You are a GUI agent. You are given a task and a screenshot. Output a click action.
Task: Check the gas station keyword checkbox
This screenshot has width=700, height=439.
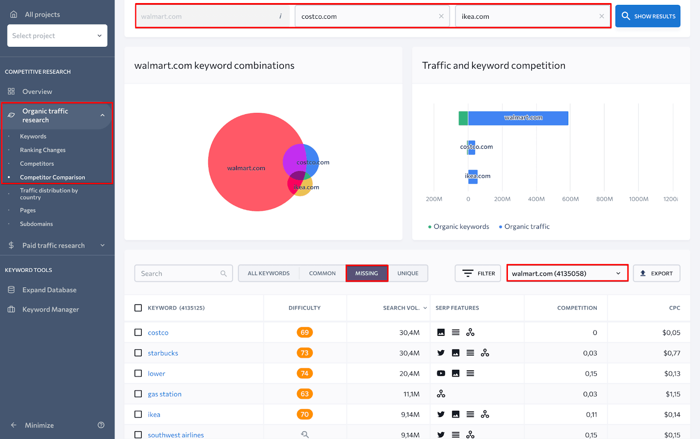pyautogui.click(x=138, y=394)
